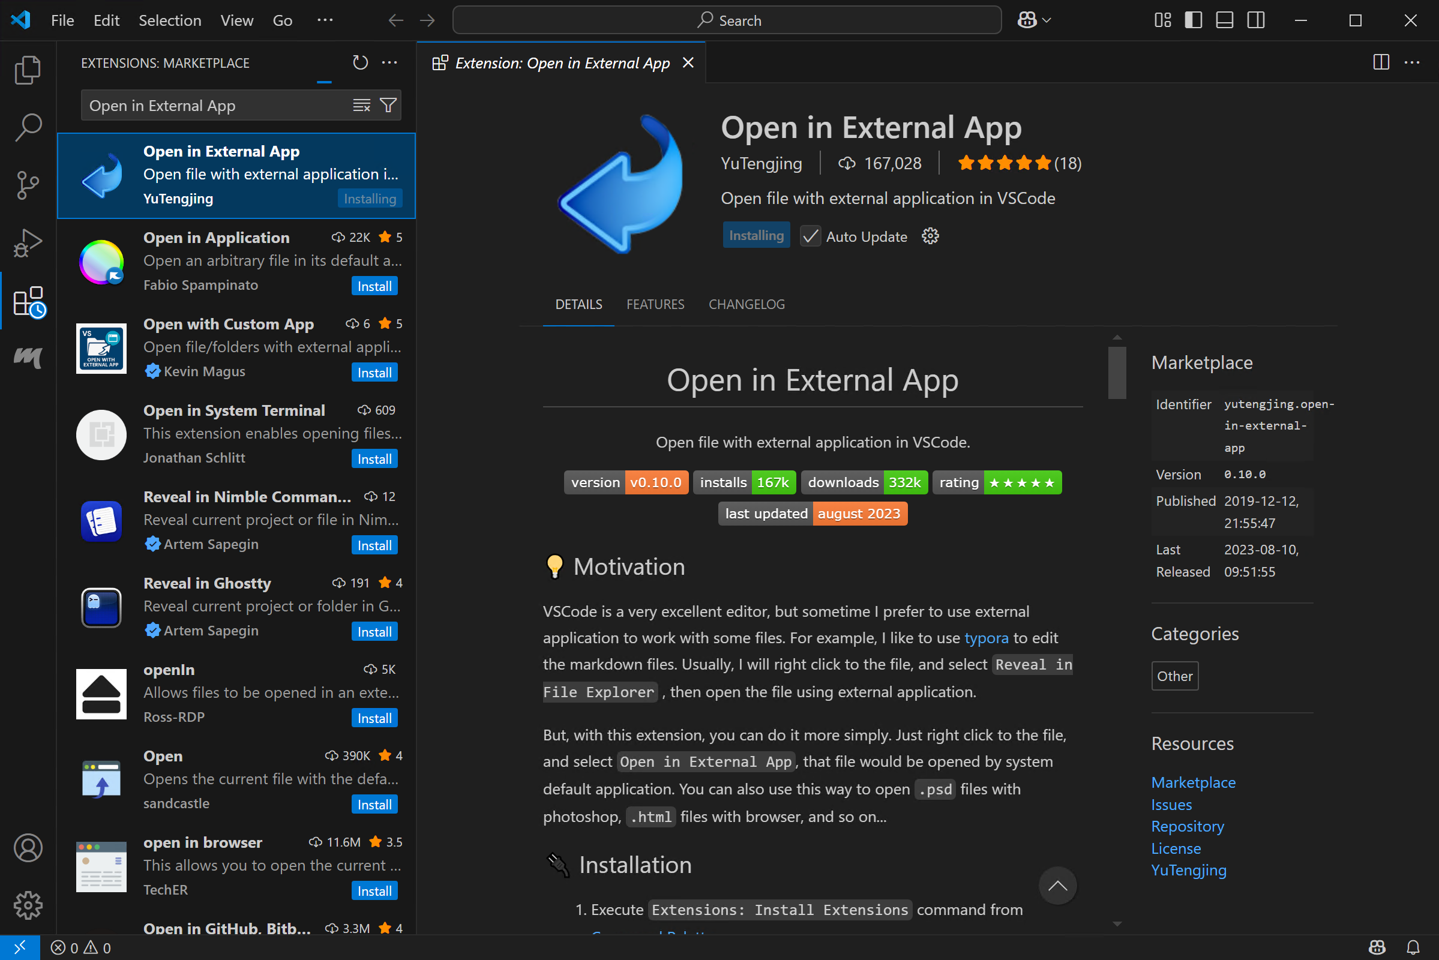The height and width of the screenshot is (960, 1439).
Task: Click the extension settings gear next to Auto Update
Action: click(930, 236)
